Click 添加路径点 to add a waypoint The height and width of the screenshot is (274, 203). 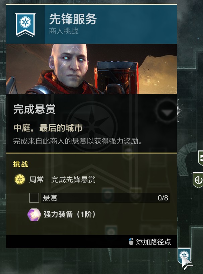[153, 242]
